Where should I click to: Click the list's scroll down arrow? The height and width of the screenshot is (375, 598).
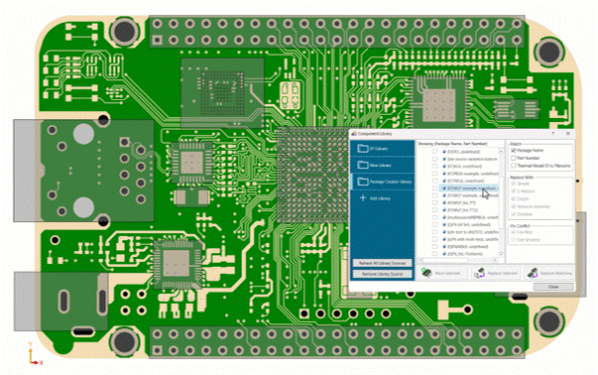tap(501, 254)
